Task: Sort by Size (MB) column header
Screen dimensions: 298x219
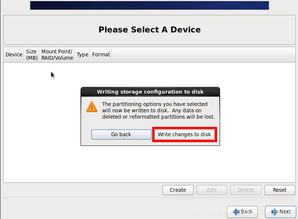Action: click(x=32, y=55)
